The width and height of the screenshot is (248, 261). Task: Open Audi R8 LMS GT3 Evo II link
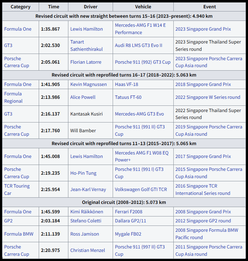138,45
